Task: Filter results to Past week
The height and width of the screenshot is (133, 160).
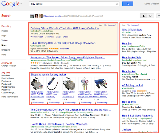Action: click(x=6, y=81)
